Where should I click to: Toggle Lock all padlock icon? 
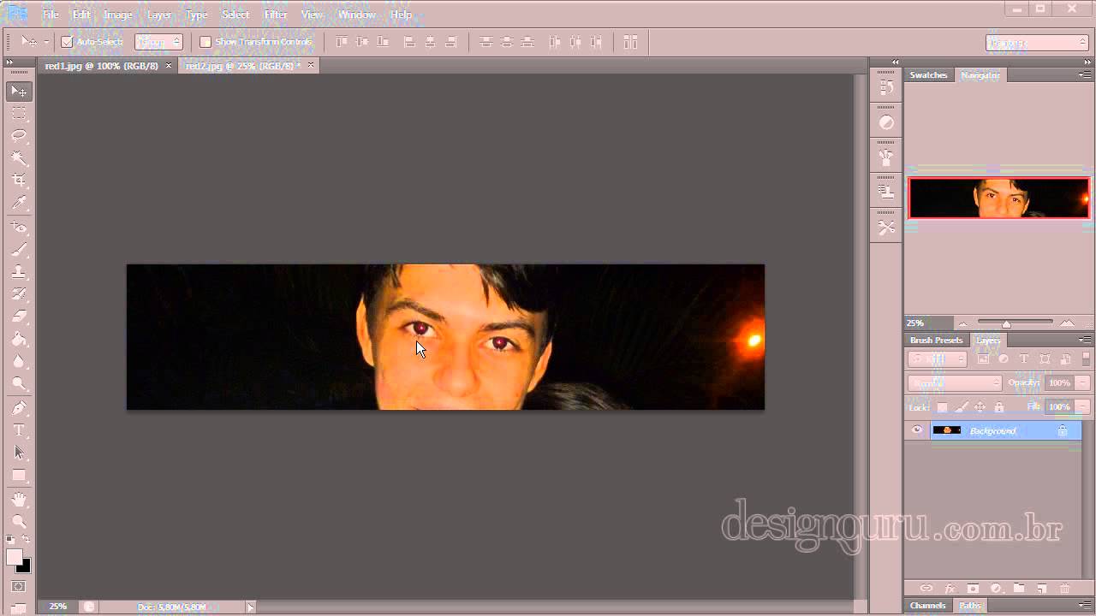998,407
